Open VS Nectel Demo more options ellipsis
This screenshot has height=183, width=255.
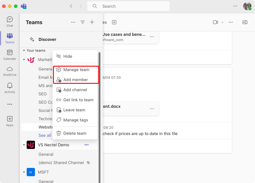(86, 145)
